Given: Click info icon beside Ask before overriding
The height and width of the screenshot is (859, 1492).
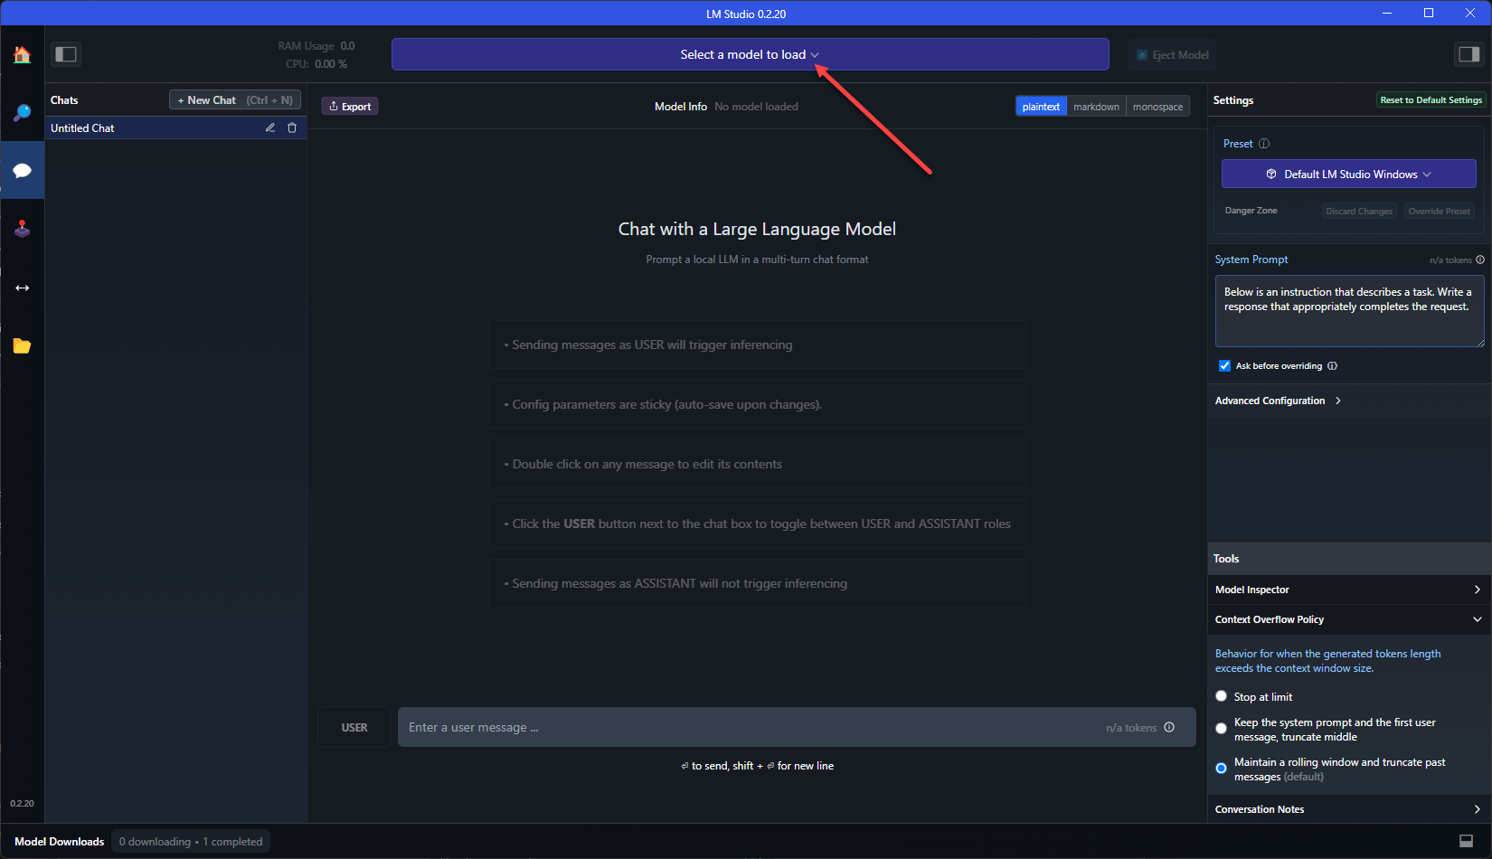Looking at the screenshot, I should 1332,366.
